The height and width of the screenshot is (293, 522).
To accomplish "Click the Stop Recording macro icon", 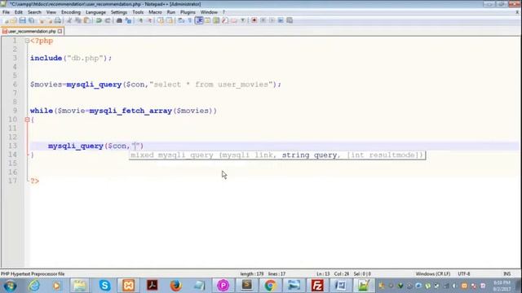I will 263,20.
